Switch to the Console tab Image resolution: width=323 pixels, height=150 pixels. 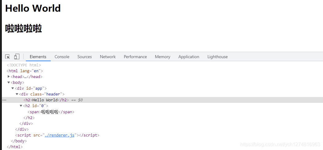click(x=62, y=57)
